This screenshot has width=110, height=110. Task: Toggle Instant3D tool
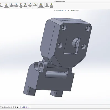tap(35, 5)
